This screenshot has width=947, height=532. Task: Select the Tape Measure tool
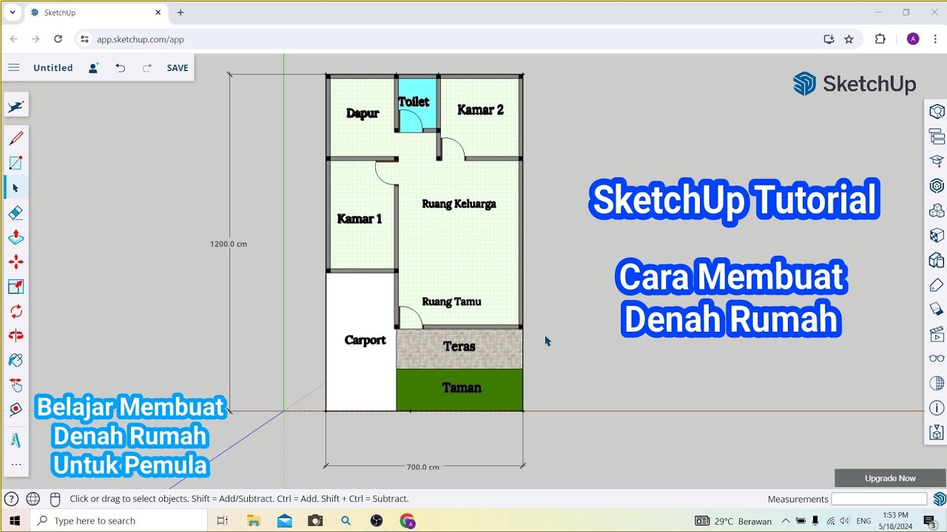[16, 409]
